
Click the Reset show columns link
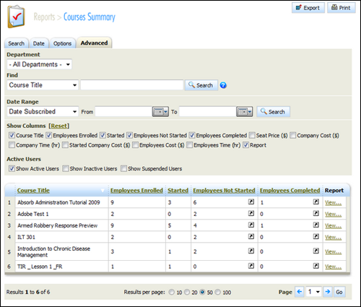pos(58,126)
